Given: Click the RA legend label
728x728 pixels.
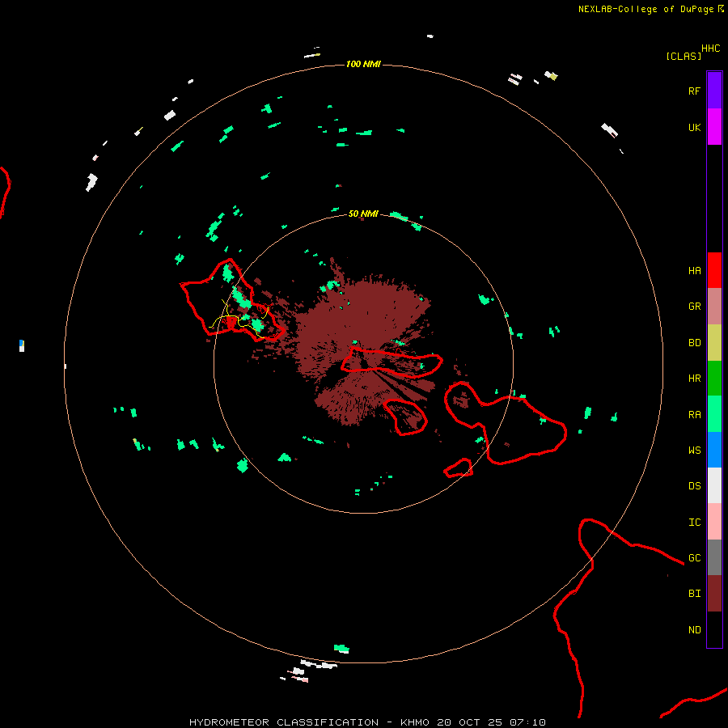Looking at the screenshot, I should click(x=694, y=415).
